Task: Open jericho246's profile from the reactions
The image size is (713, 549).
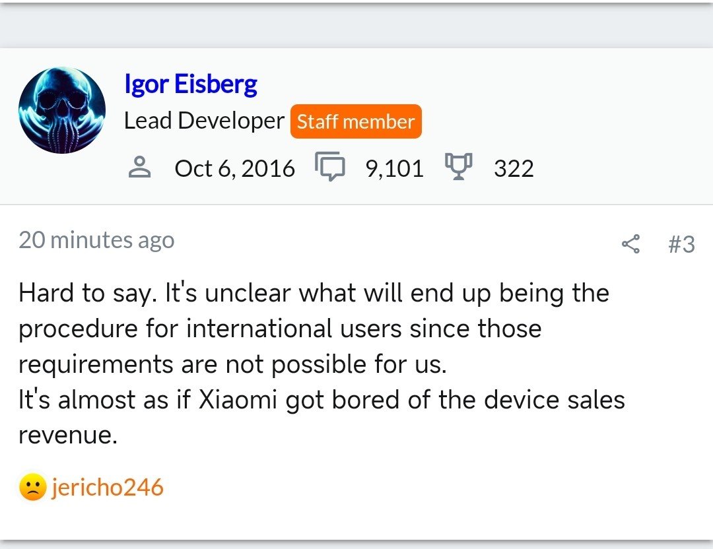Action: [106, 488]
